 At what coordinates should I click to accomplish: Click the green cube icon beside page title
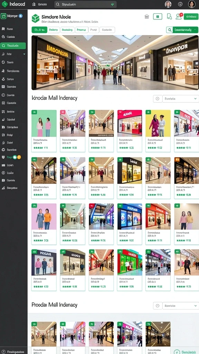pyautogui.click(x=36, y=18)
